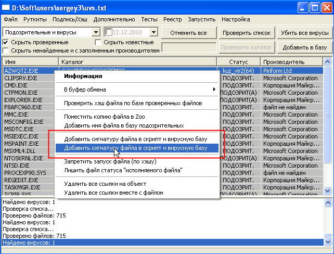Screen dimensions: 334x254
Task: Expand the В буфер обмена submenu
Action: coord(137,90)
